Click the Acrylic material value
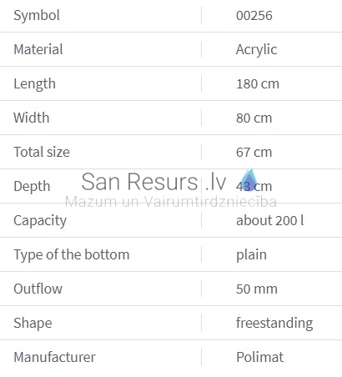 (x=256, y=50)
